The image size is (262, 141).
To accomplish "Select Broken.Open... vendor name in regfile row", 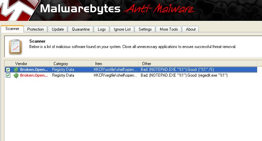I will [34, 75].
